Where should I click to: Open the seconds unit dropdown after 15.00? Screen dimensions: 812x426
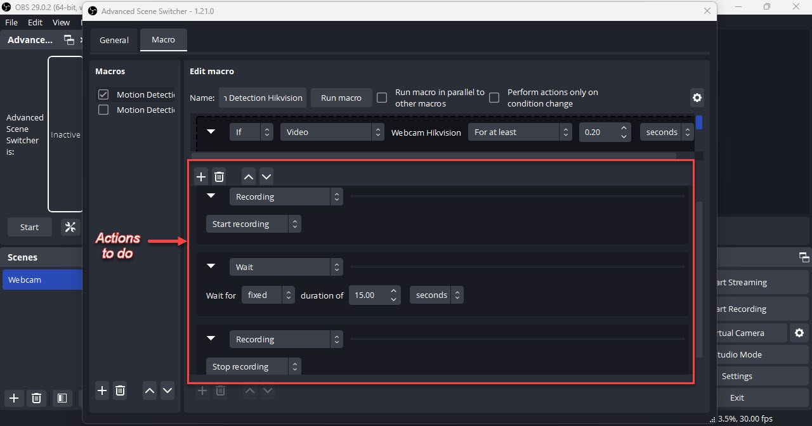436,295
